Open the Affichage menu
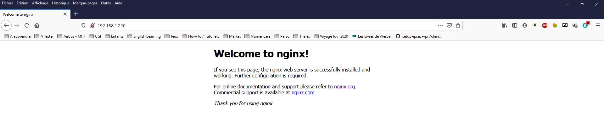Screen dimensions: 604x121 coord(40,3)
